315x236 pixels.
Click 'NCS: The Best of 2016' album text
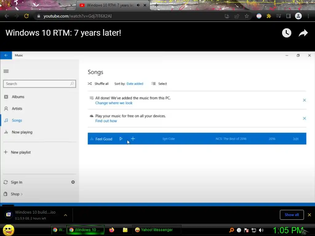click(x=231, y=139)
